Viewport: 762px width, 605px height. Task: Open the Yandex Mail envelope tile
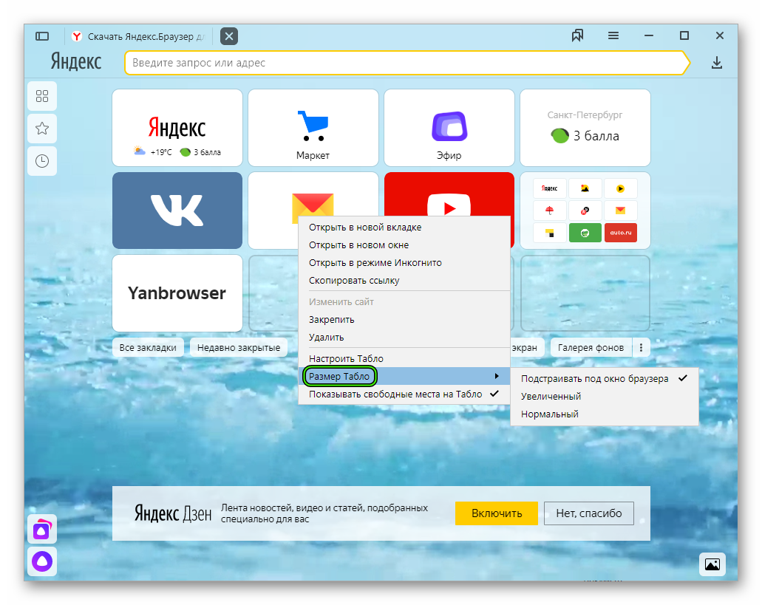pos(313,194)
